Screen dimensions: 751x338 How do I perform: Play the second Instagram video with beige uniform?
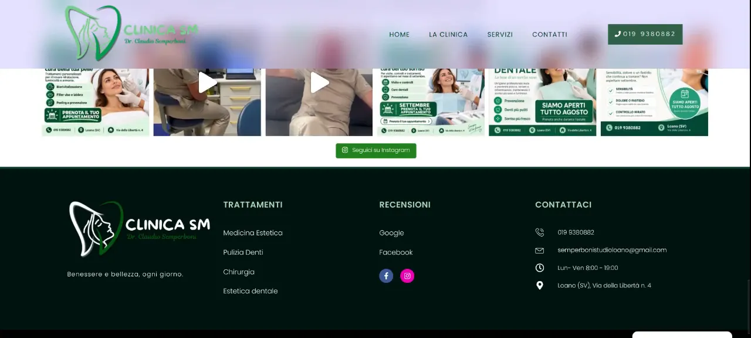[319, 83]
